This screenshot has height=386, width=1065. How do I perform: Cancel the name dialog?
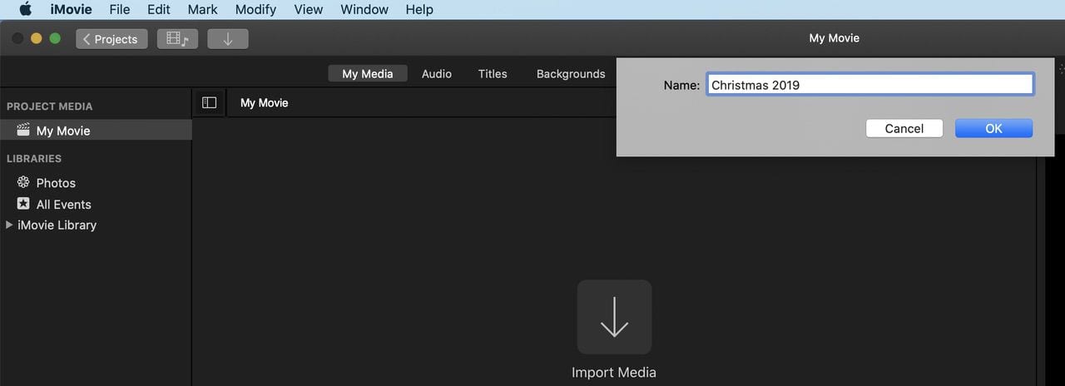click(x=904, y=128)
